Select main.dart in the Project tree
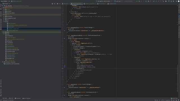Image resolution: width=180 pixels, height=101 pixels. 11,27
